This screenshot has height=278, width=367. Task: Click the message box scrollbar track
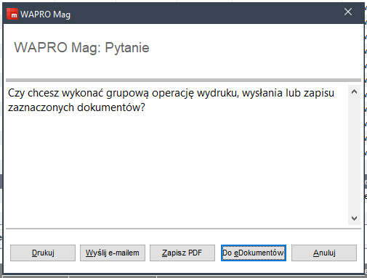(x=354, y=155)
